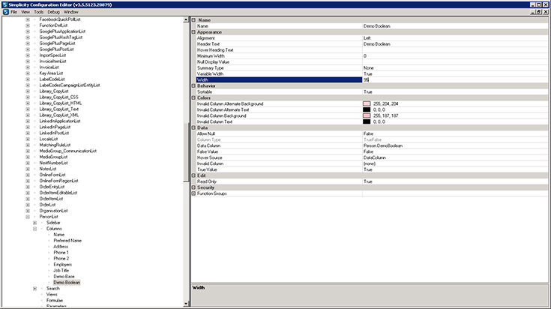The width and height of the screenshot is (551, 309).
Task: Select the Preferred Name column node
Action: [67, 241]
